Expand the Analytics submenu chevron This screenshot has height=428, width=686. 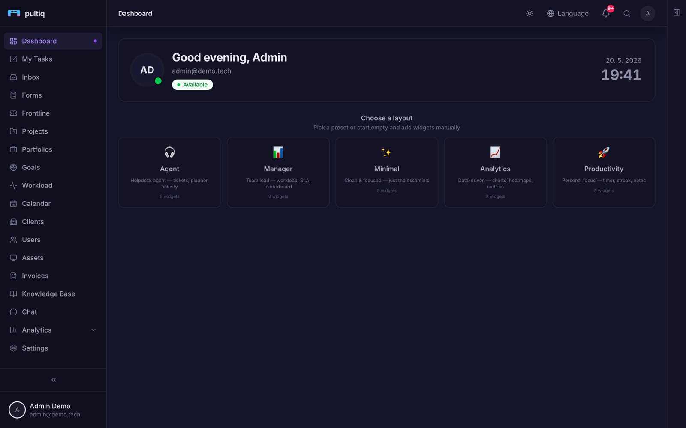coord(93,330)
